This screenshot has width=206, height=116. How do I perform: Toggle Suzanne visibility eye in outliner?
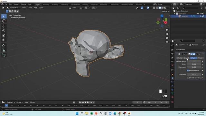coord(201,16)
